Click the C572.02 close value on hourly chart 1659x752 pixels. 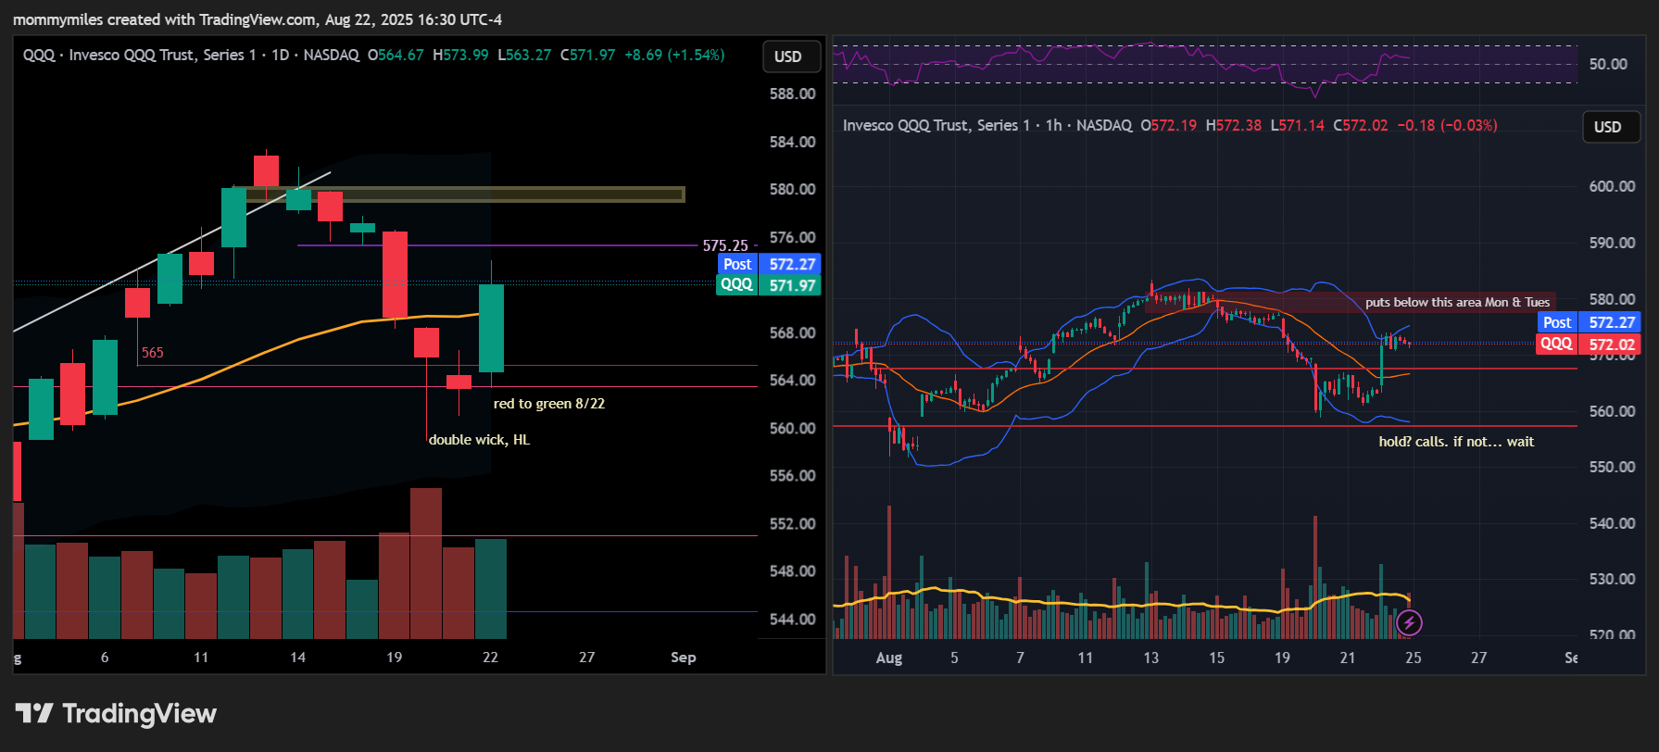1361,125
